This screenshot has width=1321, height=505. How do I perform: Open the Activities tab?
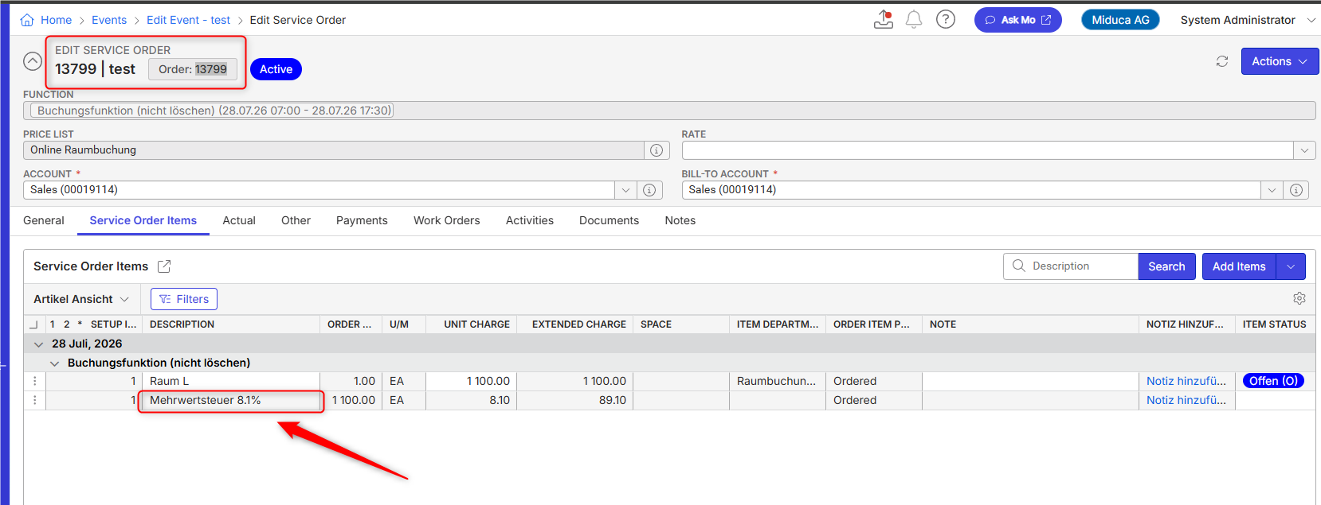(530, 220)
